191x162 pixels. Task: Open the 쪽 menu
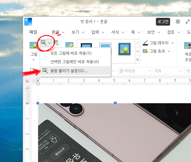[x=133, y=32]
